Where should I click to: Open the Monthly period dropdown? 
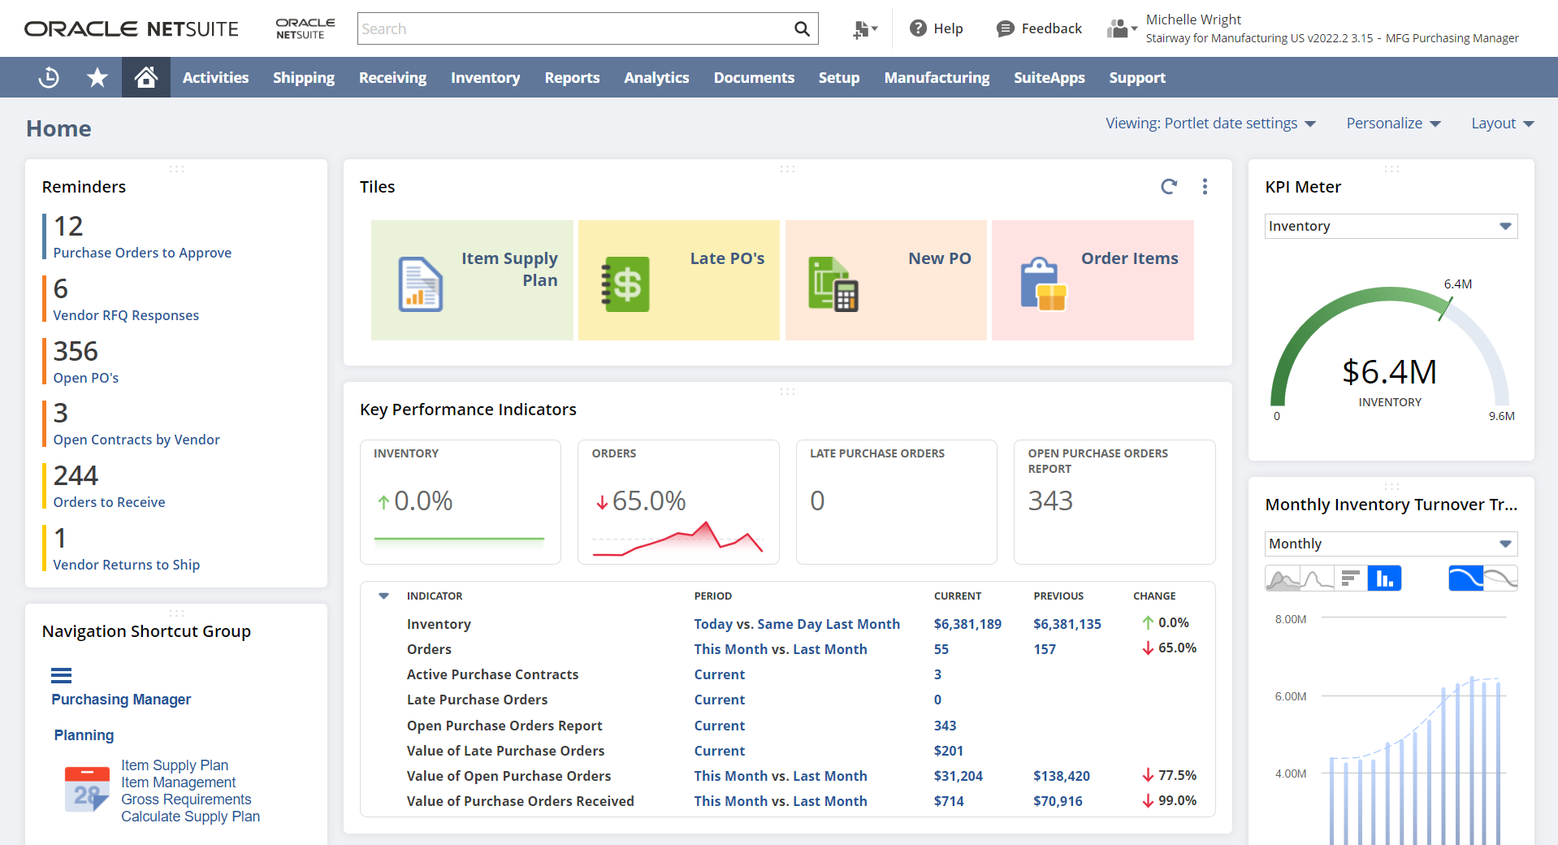pos(1391,544)
